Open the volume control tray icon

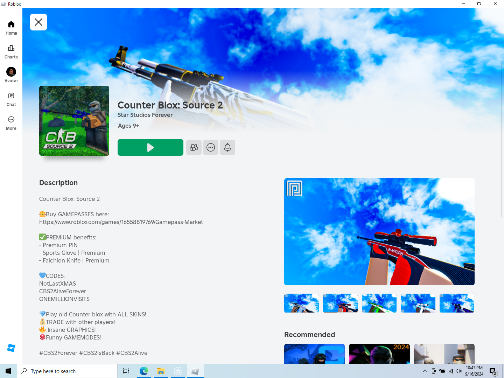click(x=459, y=371)
